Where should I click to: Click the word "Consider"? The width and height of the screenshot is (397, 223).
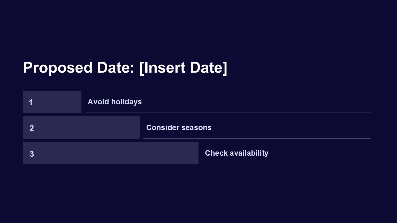coord(162,128)
